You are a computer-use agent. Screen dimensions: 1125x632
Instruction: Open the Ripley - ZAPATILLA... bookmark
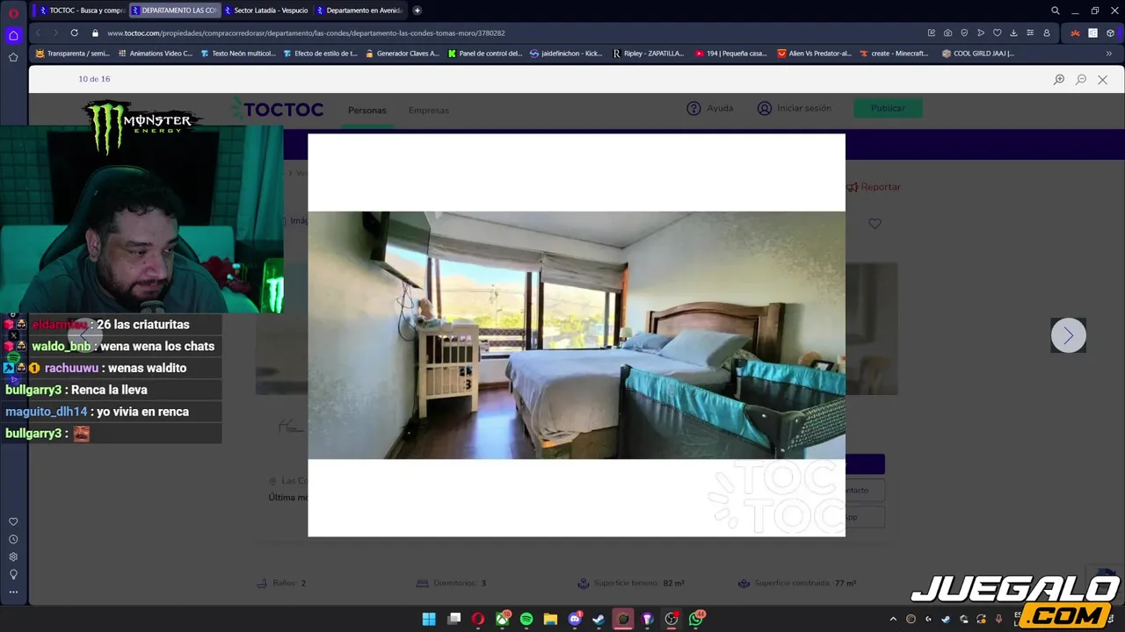(x=648, y=54)
